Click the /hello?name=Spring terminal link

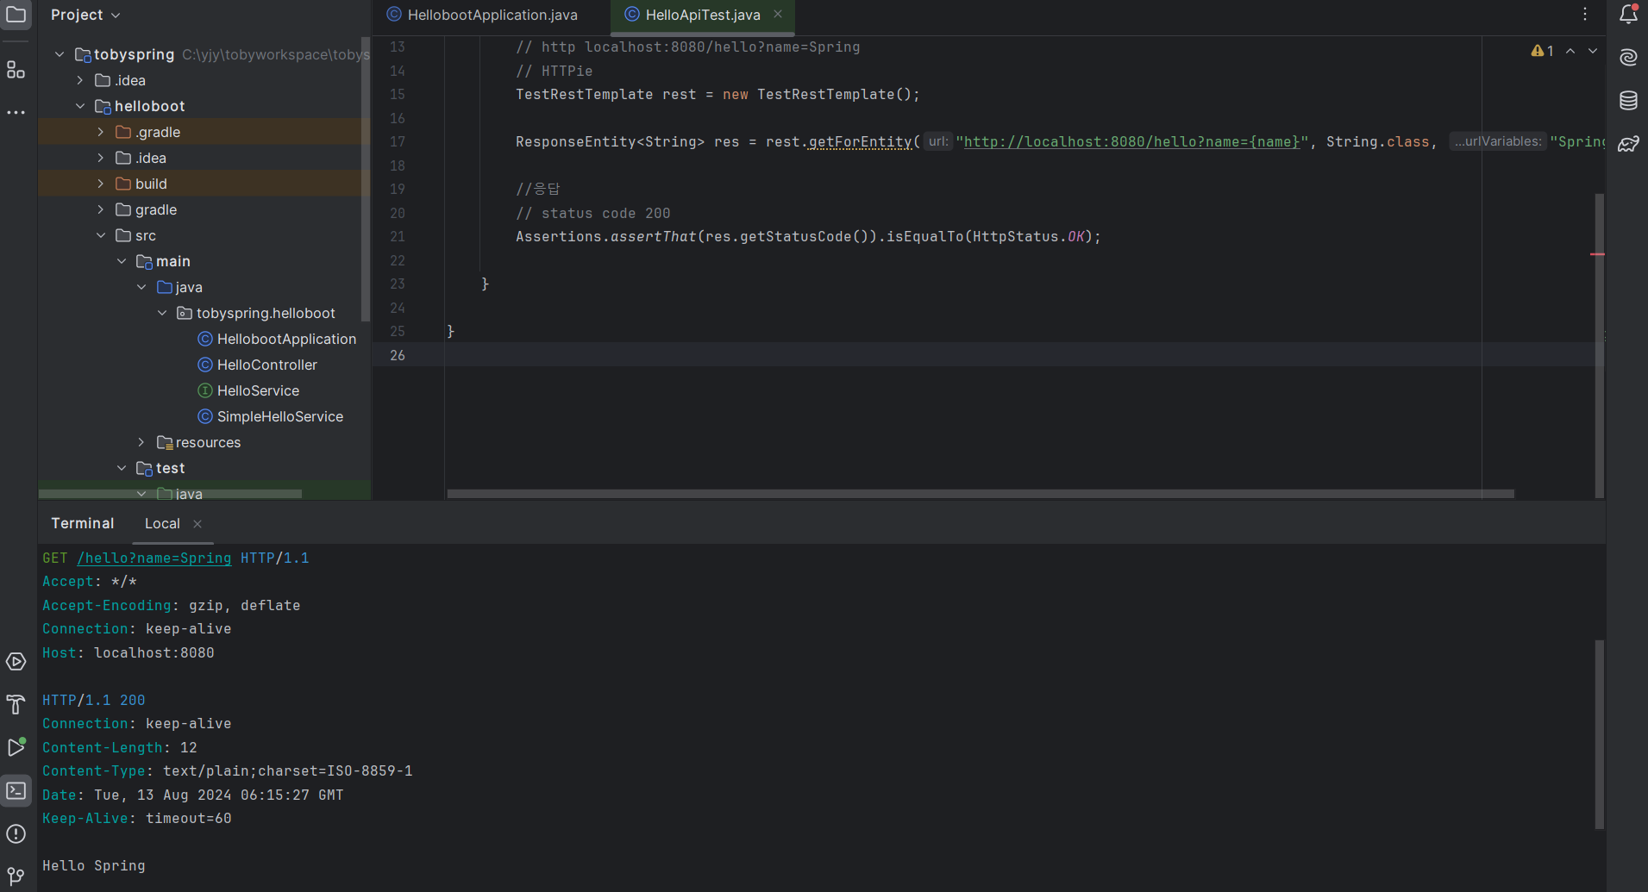coord(154,558)
